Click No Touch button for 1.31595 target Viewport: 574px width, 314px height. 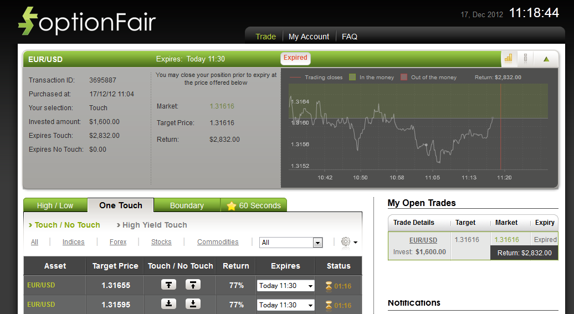pos(193,304)
